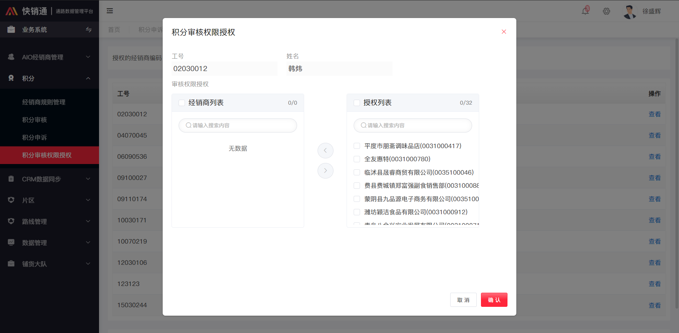Image resolution: width=679 pixels, height=333 pixels.
Task: Switch to the 积分申诉 tab
Action: tap(150, 30)
